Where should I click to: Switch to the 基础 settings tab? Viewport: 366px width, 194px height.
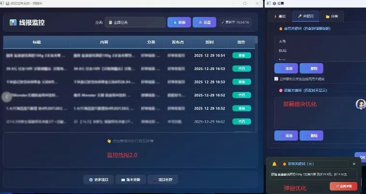[x=280, y=16]
